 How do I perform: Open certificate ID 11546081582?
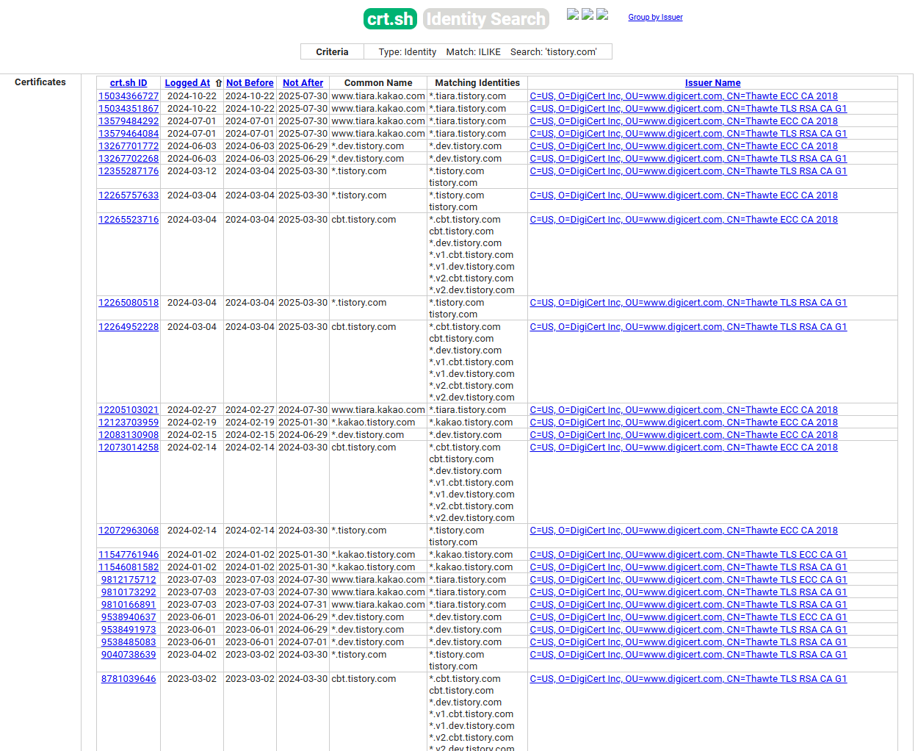point(129,567)
